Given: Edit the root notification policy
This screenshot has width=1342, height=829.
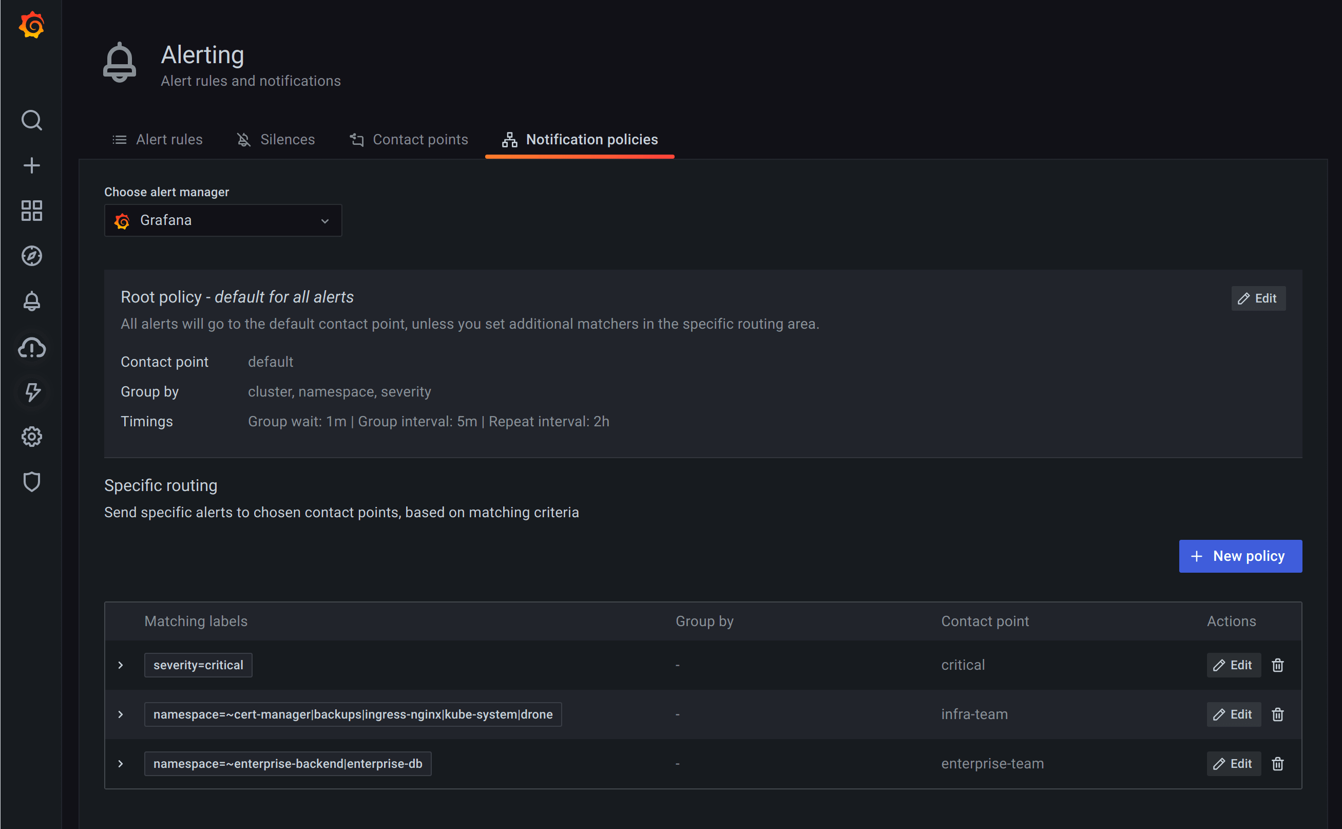Looking at the screenshot, I should point(1258,298).
